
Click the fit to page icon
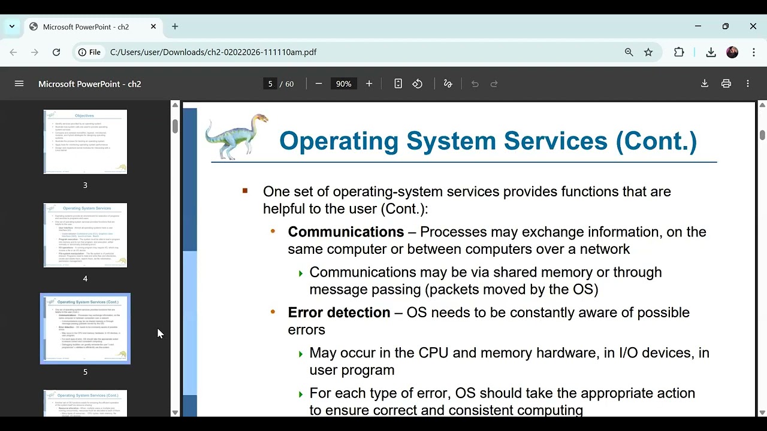(398, 84)
